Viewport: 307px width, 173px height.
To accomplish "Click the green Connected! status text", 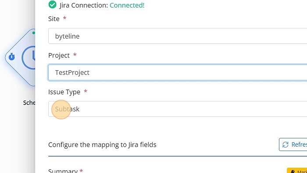I will click(x=127, y=5).
